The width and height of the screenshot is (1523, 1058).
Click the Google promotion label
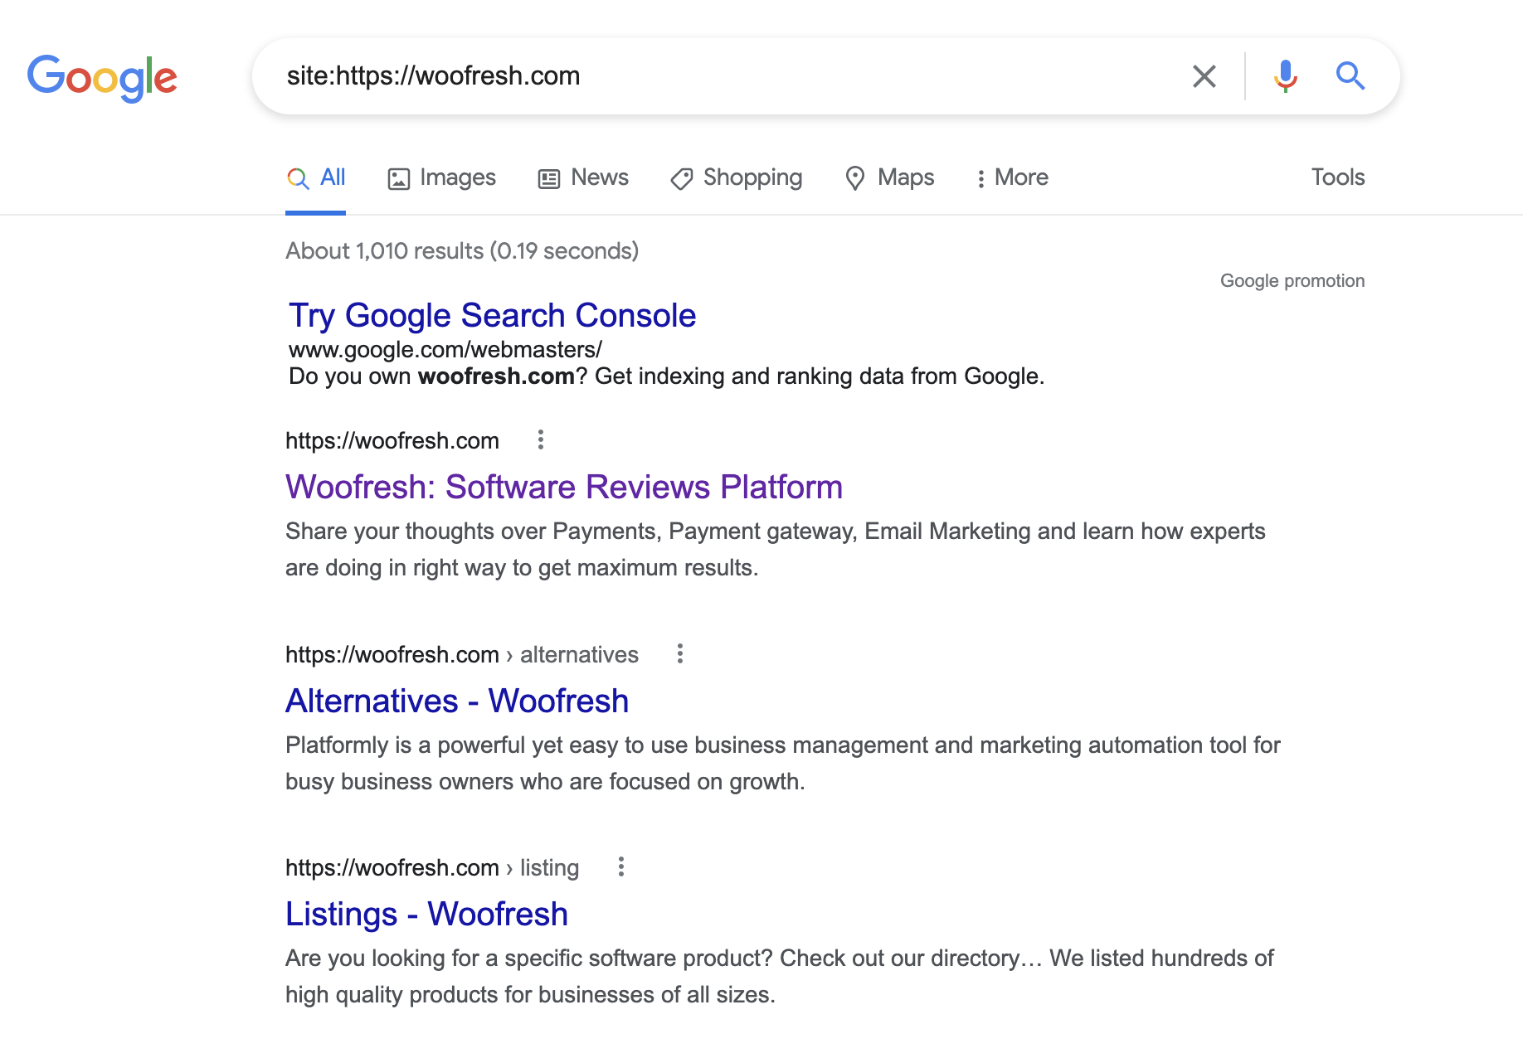point(1292,281)
